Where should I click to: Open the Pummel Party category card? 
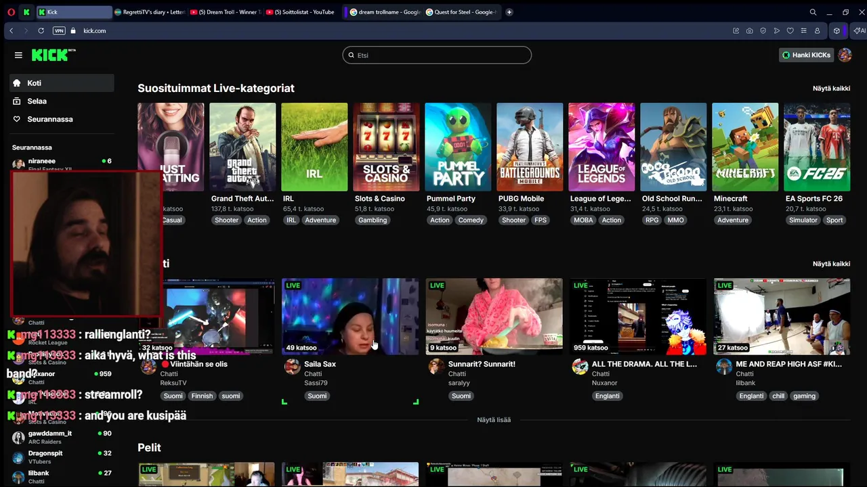tap(458, 147)
